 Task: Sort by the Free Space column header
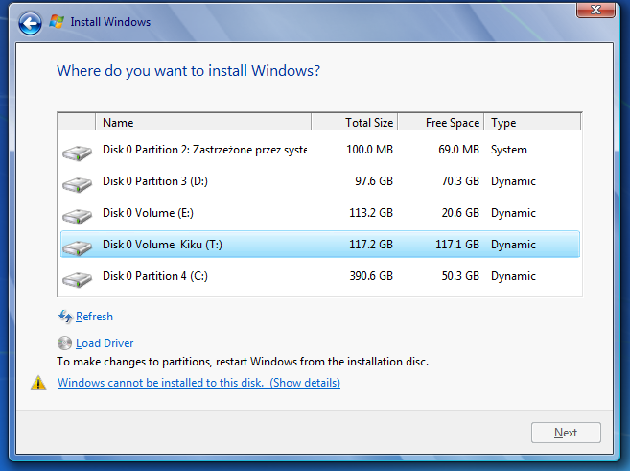[x=441, y=122]
